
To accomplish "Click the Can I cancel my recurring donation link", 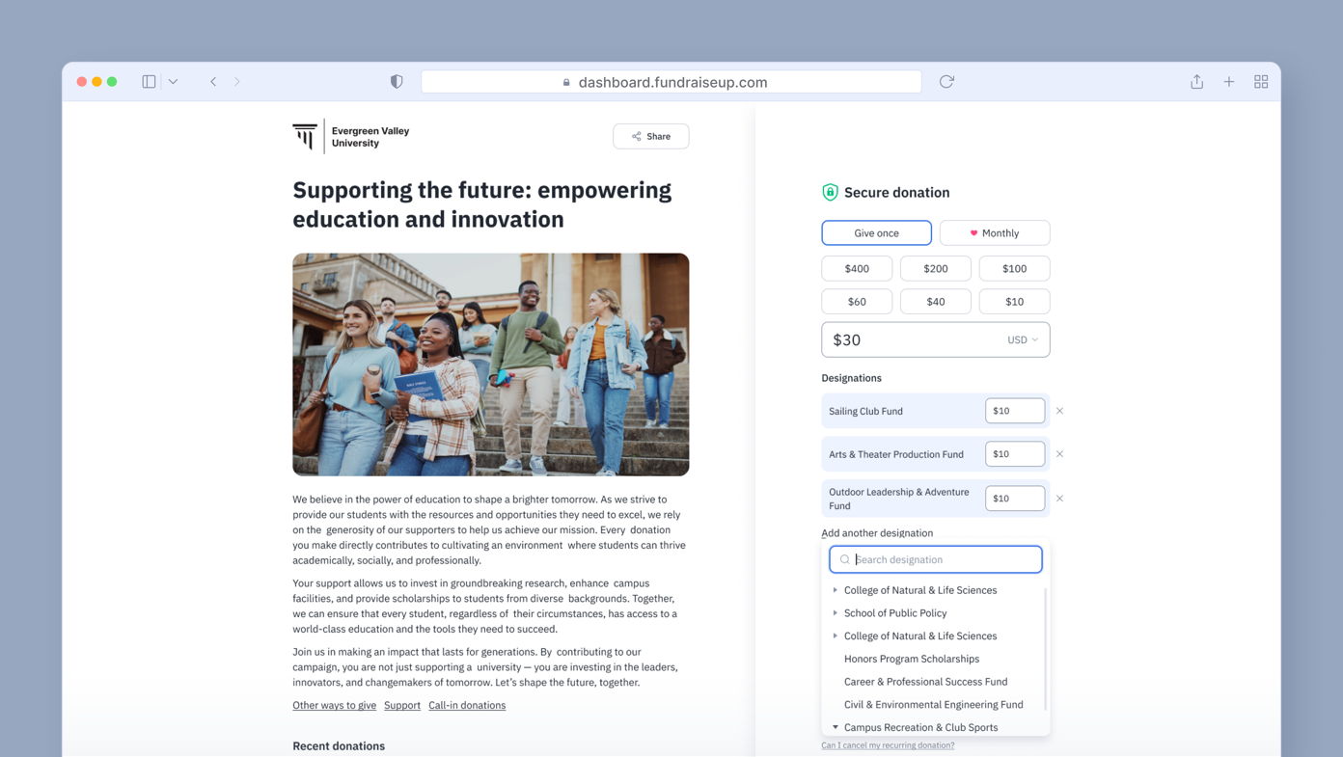I will coord(887,745).
